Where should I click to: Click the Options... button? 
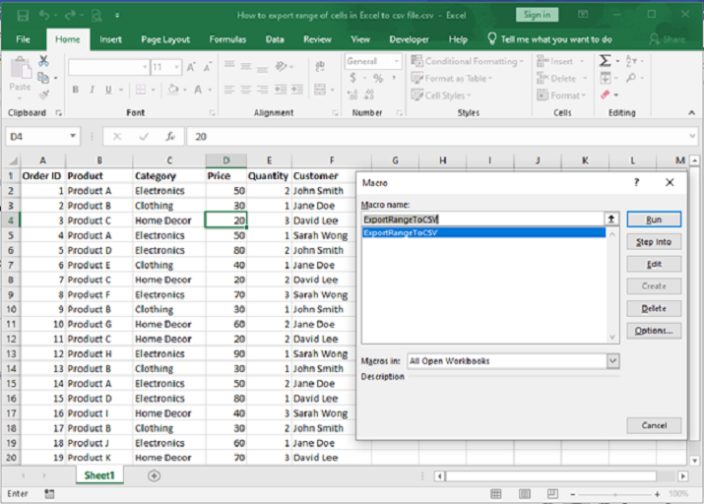654,331
